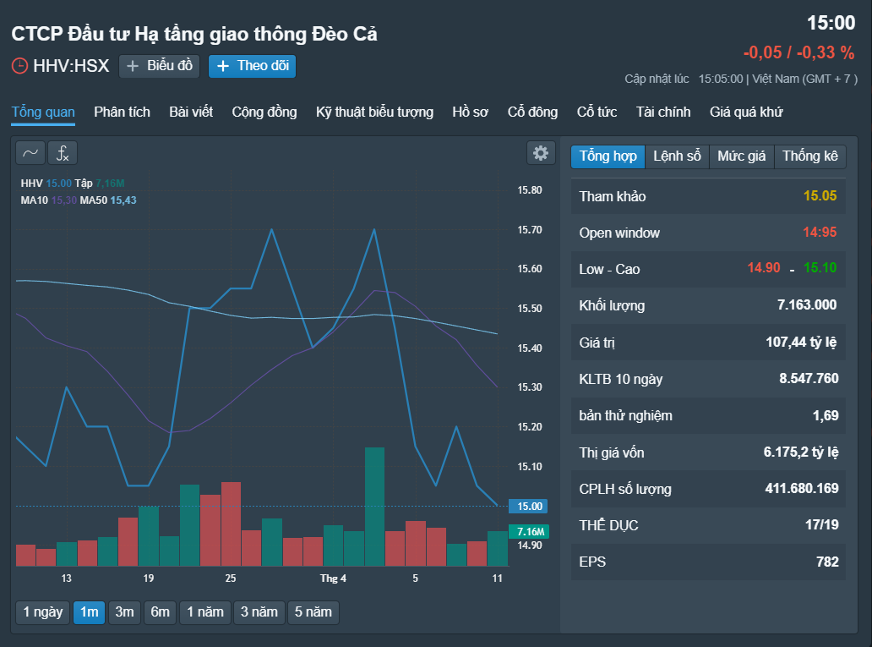
Task: Select the line chart type icon
Action: point(30,152)
